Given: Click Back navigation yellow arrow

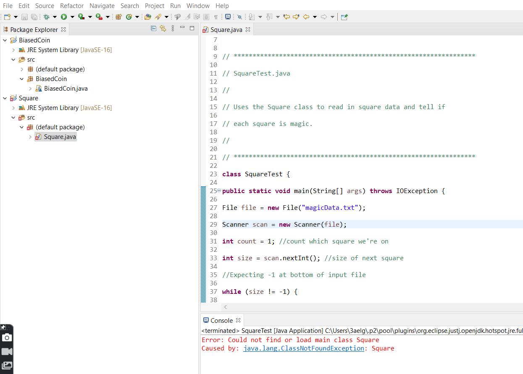Looking at the screenshot, I should coord(306,17).
